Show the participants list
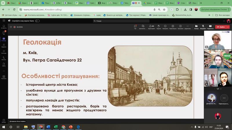Viewport: 232px width, 130px height. click(151, 27)
